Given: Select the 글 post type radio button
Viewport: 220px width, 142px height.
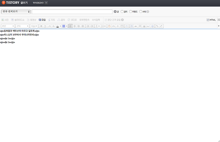Looking at the screenshot, I should tap(115, 12).
